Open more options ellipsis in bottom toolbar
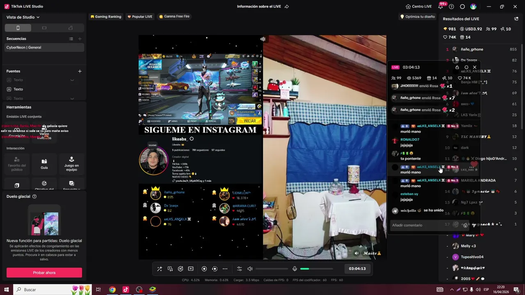 [225, 269]
